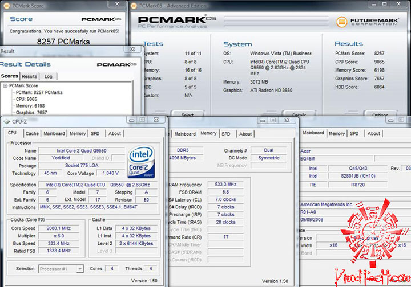Viewport: 411px width, 287px height.
Task: Open the About tab in first CPU-Z window
Action: 115,133
